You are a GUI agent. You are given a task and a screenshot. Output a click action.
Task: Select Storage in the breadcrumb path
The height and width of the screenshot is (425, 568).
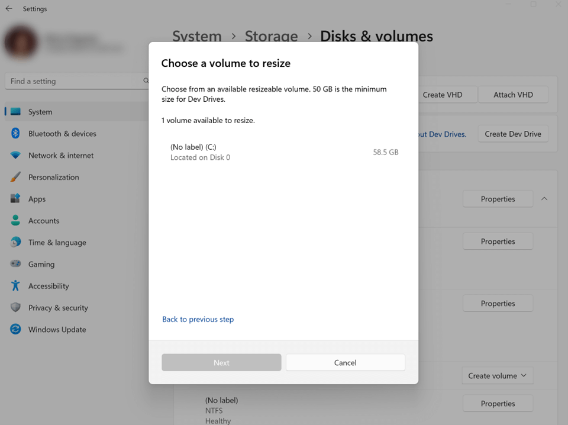(272, 36)
